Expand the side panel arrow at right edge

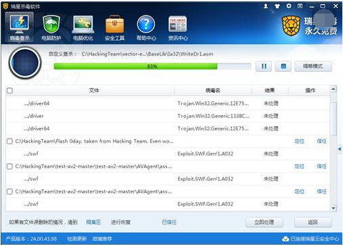[340, 149]
